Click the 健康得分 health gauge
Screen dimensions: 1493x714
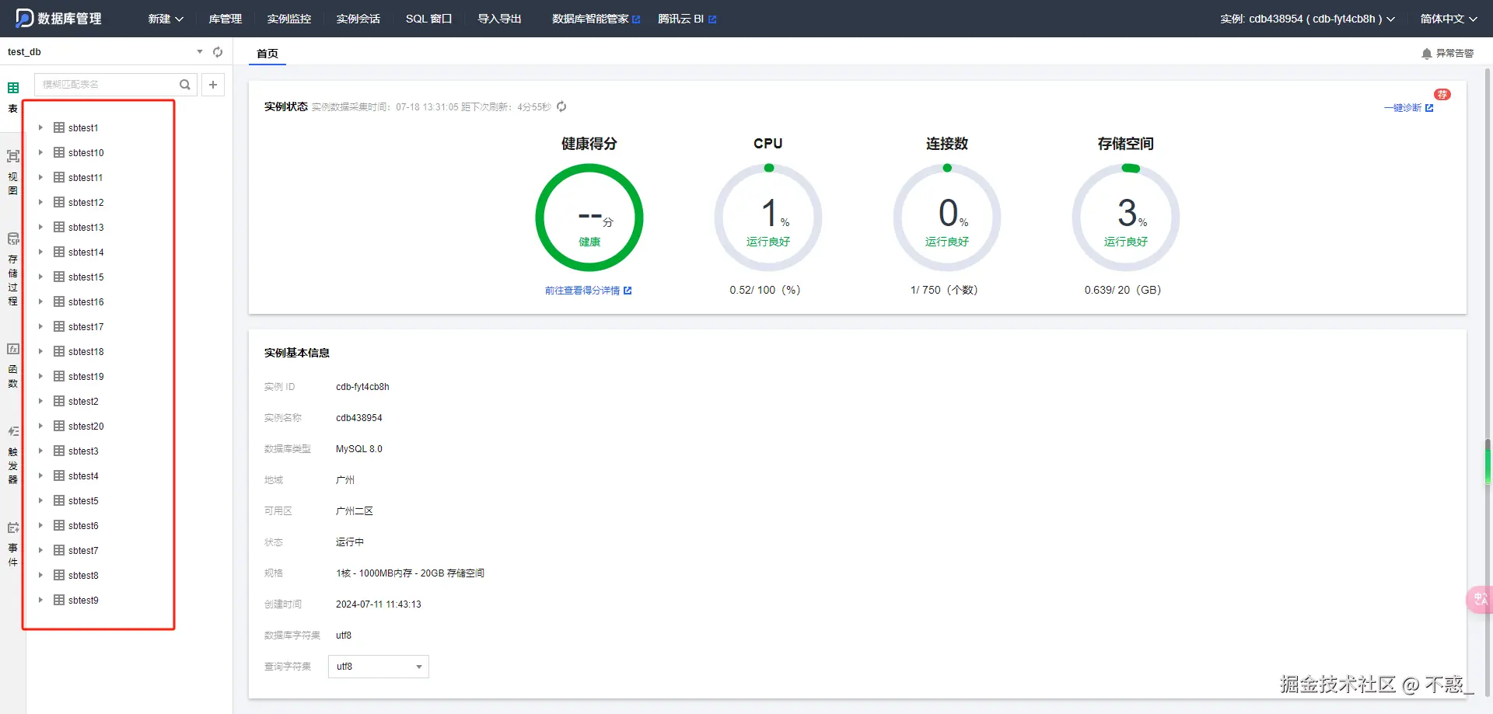[589, 218]
